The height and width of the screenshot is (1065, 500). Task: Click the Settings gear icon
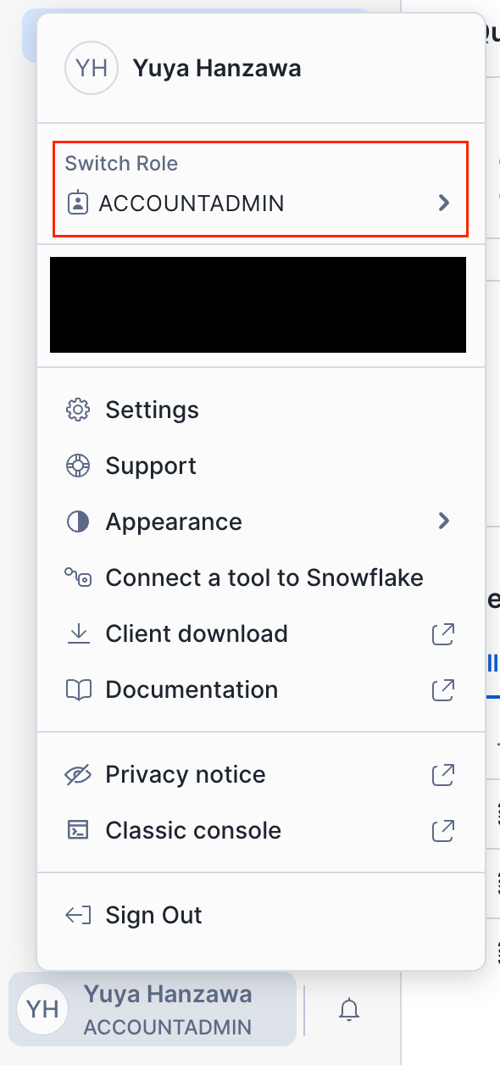(x=78, y=410)
